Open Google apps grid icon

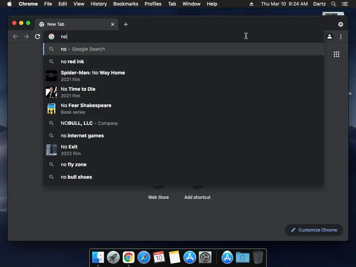(x=337, y=54)
